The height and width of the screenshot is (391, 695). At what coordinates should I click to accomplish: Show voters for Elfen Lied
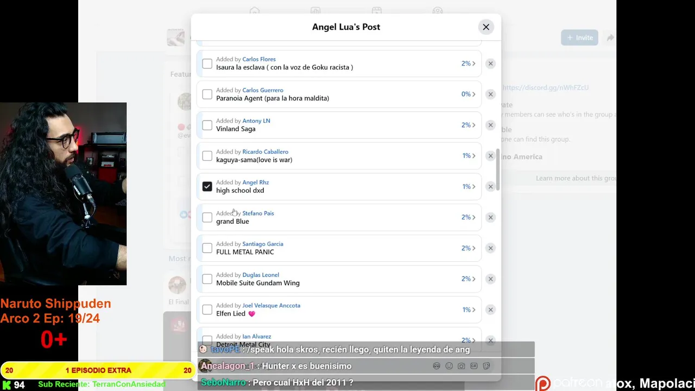469,310
